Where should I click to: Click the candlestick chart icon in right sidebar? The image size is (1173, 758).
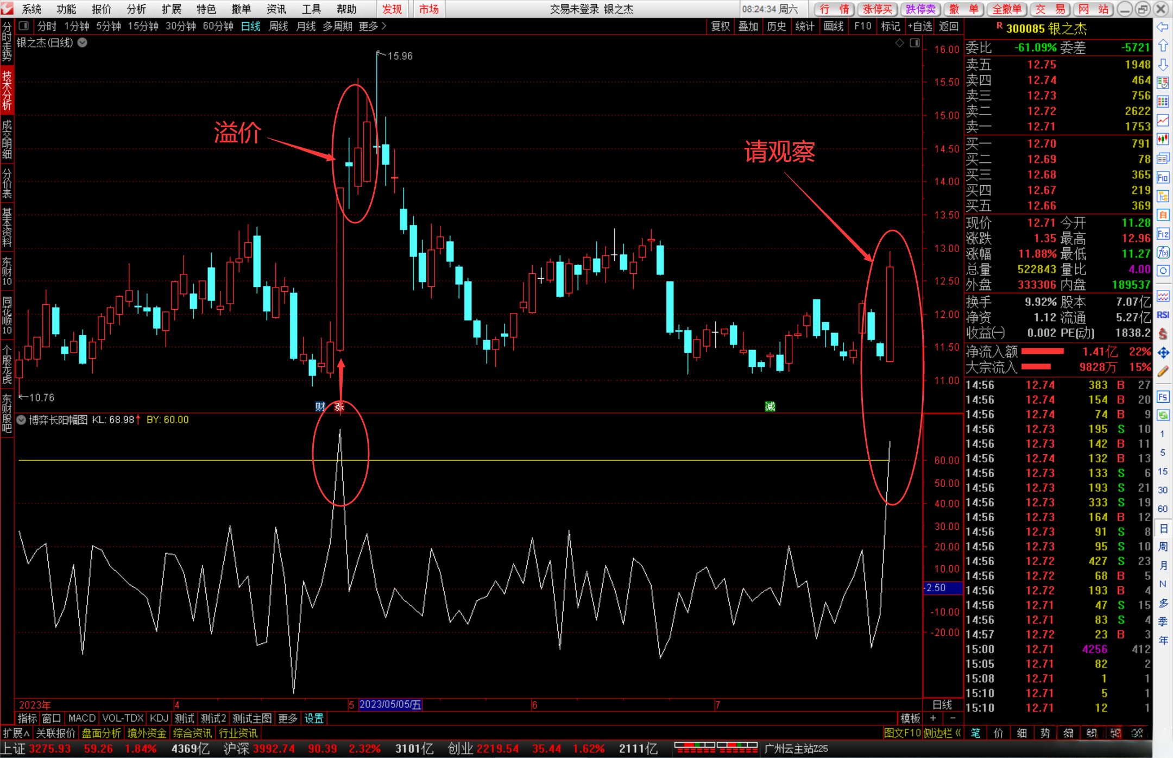click(x=1163, y=139)
